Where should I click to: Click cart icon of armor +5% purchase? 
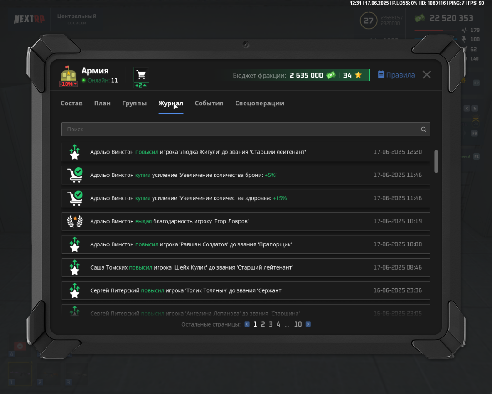[75, 175]
